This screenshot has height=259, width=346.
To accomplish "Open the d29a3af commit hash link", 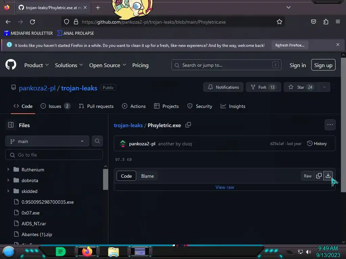I will coord(277,144).
